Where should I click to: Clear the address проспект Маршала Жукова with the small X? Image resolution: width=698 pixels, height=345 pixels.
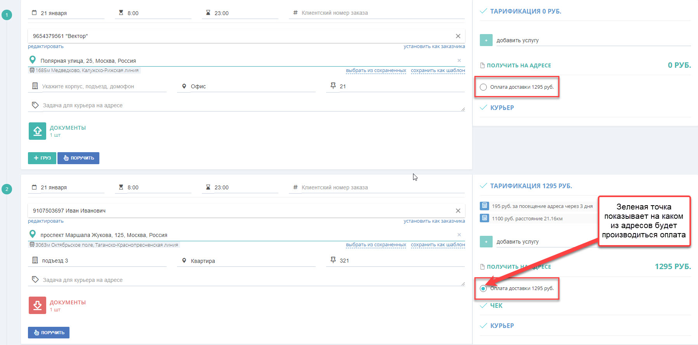coord(459,235)
